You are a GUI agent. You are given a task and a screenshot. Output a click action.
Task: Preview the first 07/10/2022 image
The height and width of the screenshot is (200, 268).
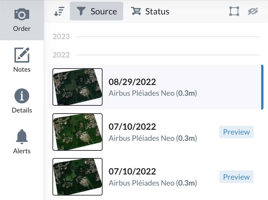pos(236,132)
